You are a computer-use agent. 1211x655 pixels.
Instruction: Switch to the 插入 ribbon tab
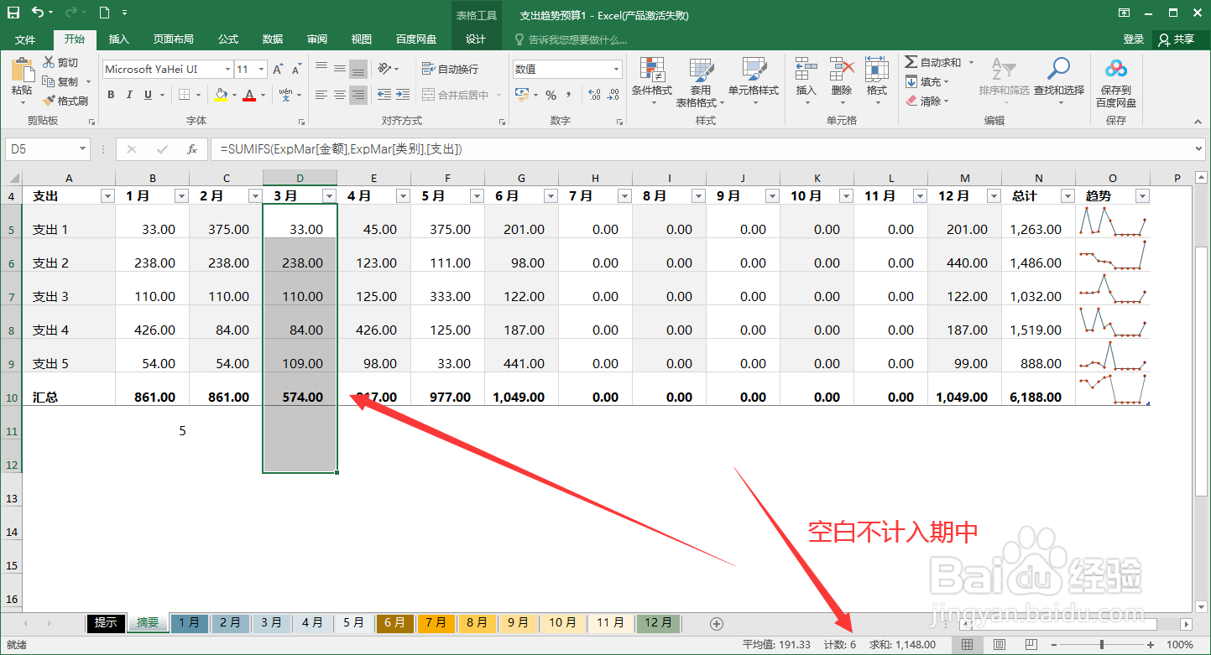pyautogui.click(x=118, y=39)
